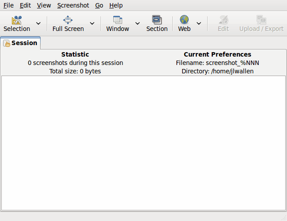This screenshot has height=221, width=287.
Task: Open the Web capture dropdown arrow
Action: click(198, 23)
